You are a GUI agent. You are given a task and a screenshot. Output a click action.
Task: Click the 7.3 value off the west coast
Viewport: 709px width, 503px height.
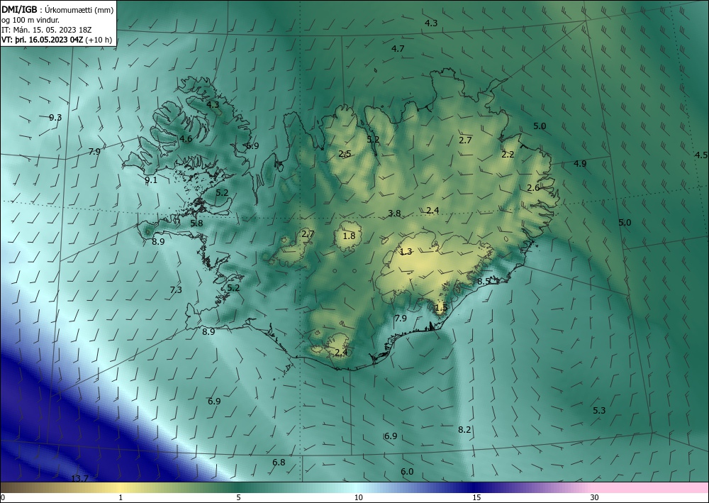(176, 290)
